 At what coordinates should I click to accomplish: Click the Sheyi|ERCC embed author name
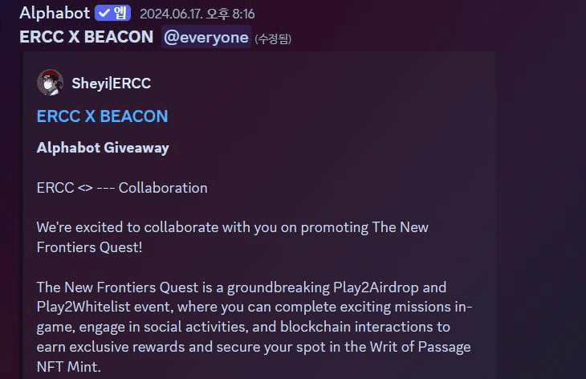coord(111,83)
